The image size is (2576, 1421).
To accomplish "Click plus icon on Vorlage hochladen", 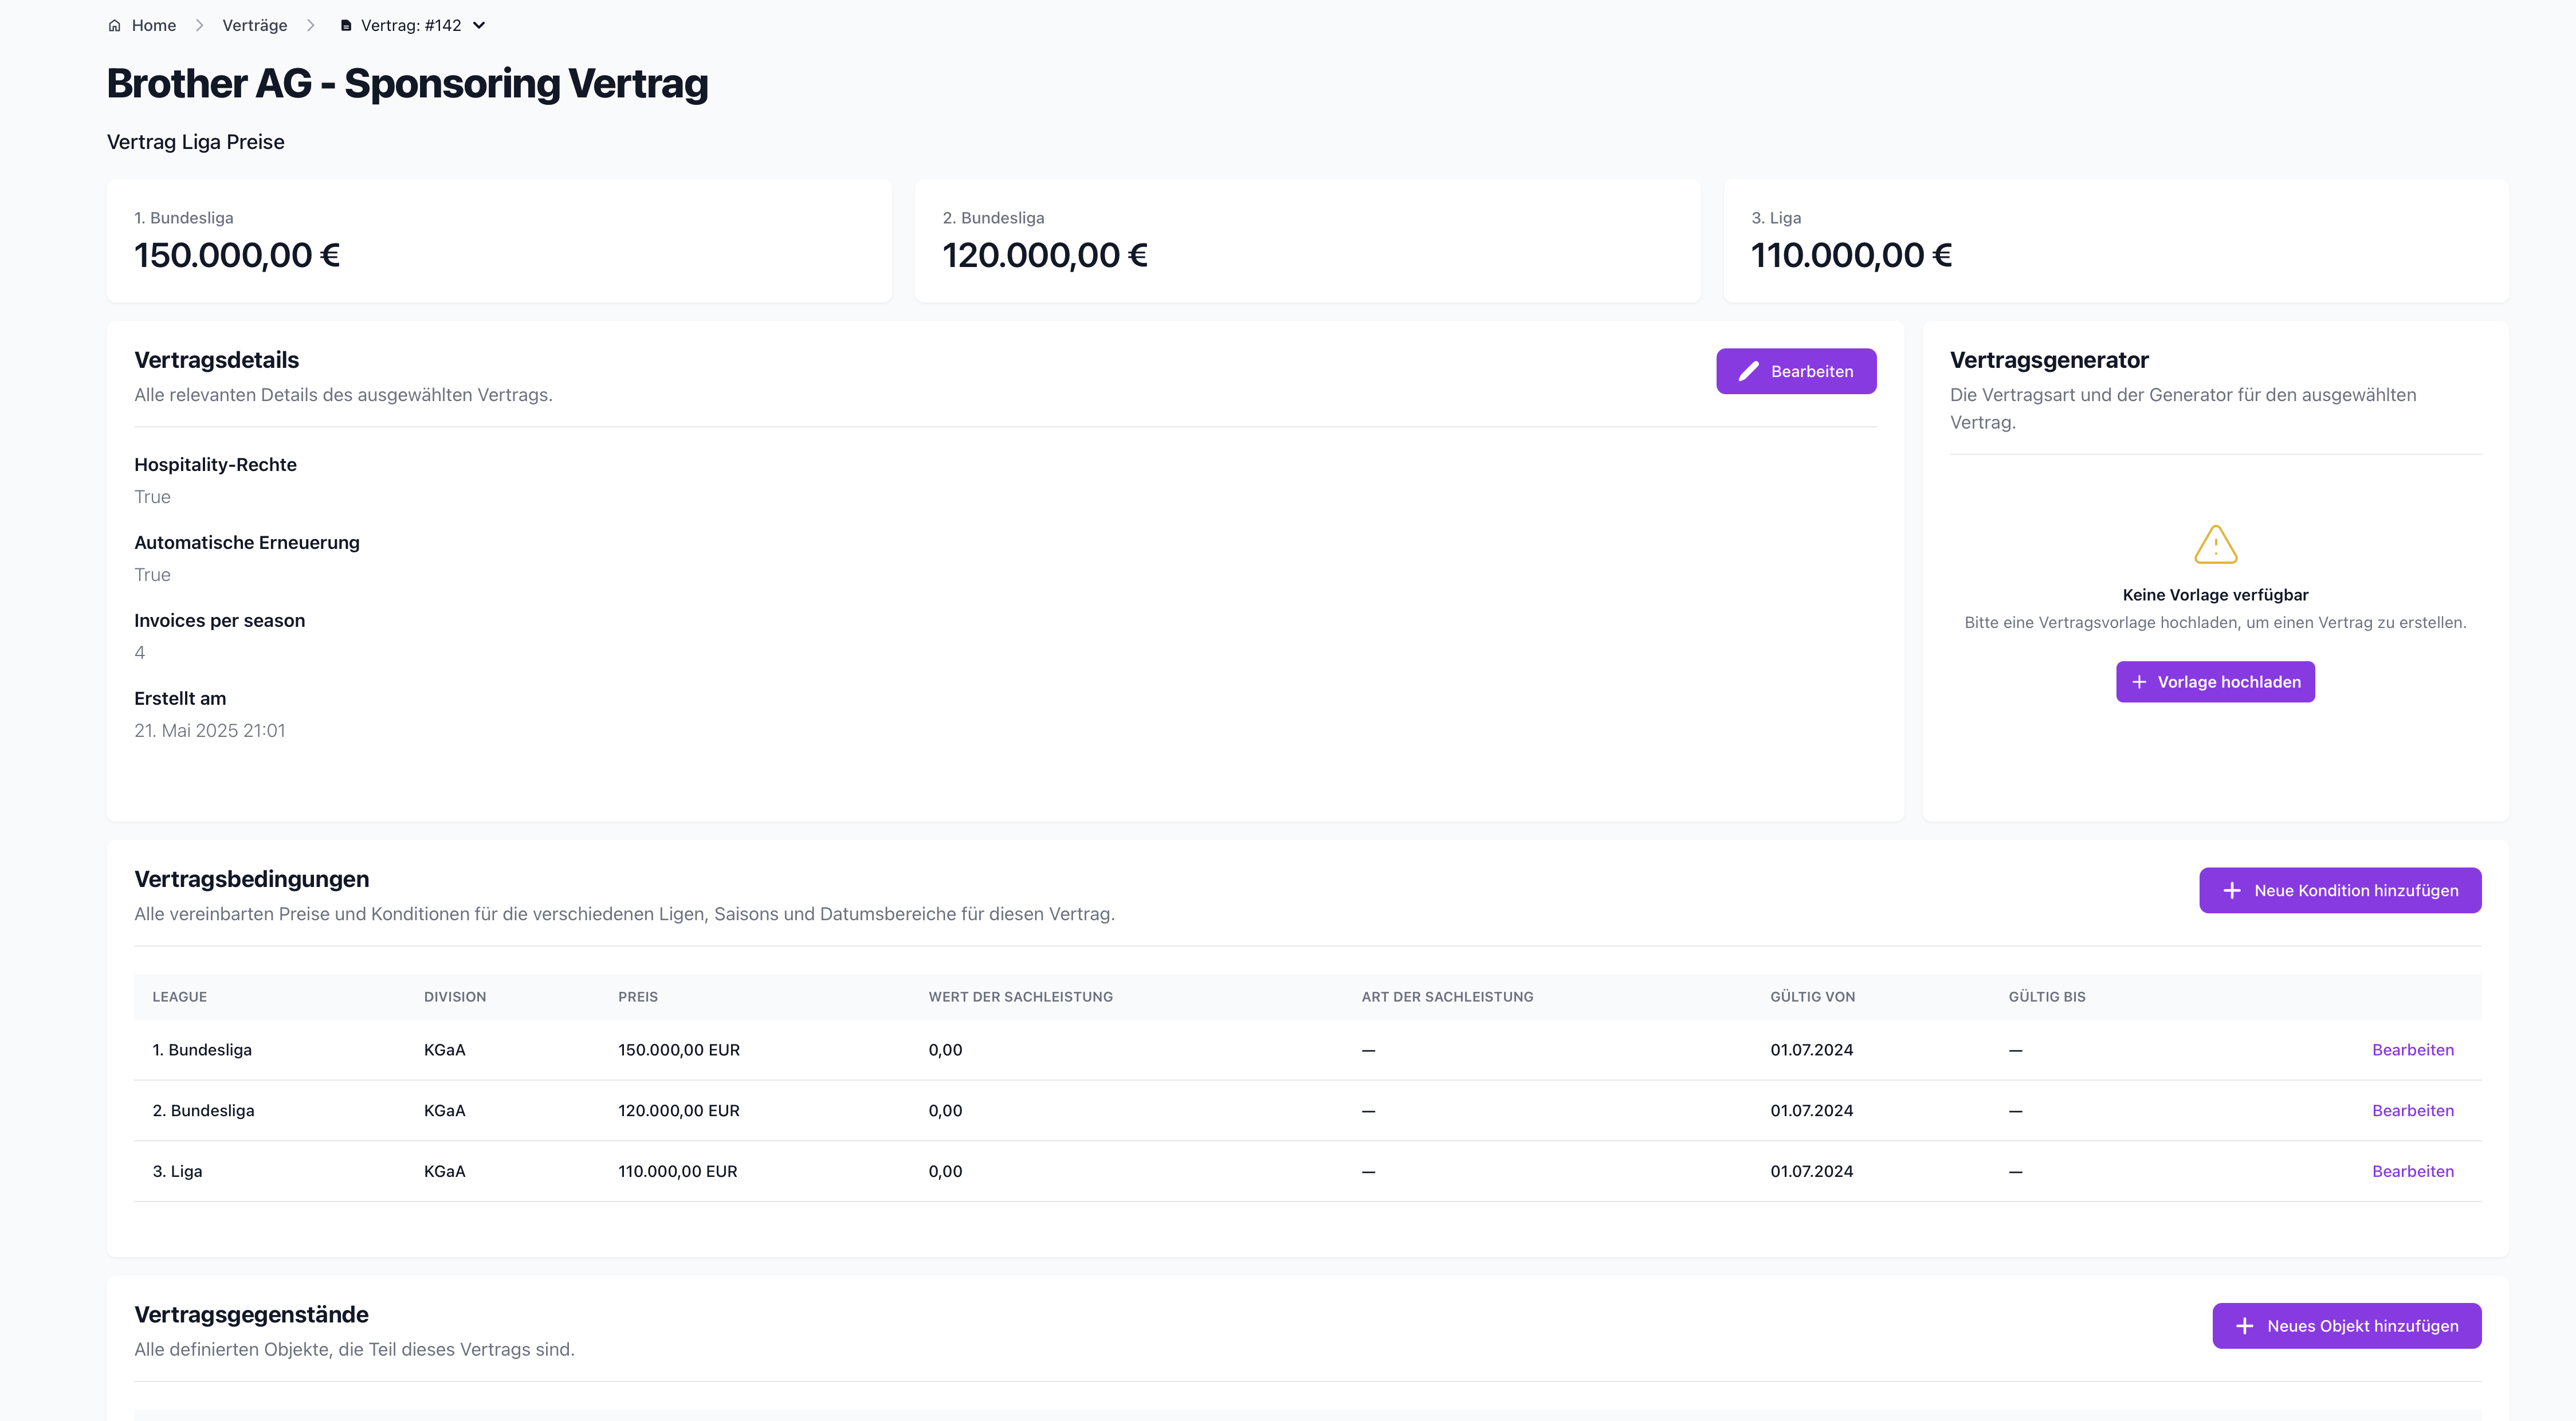I will (2139, 682).
